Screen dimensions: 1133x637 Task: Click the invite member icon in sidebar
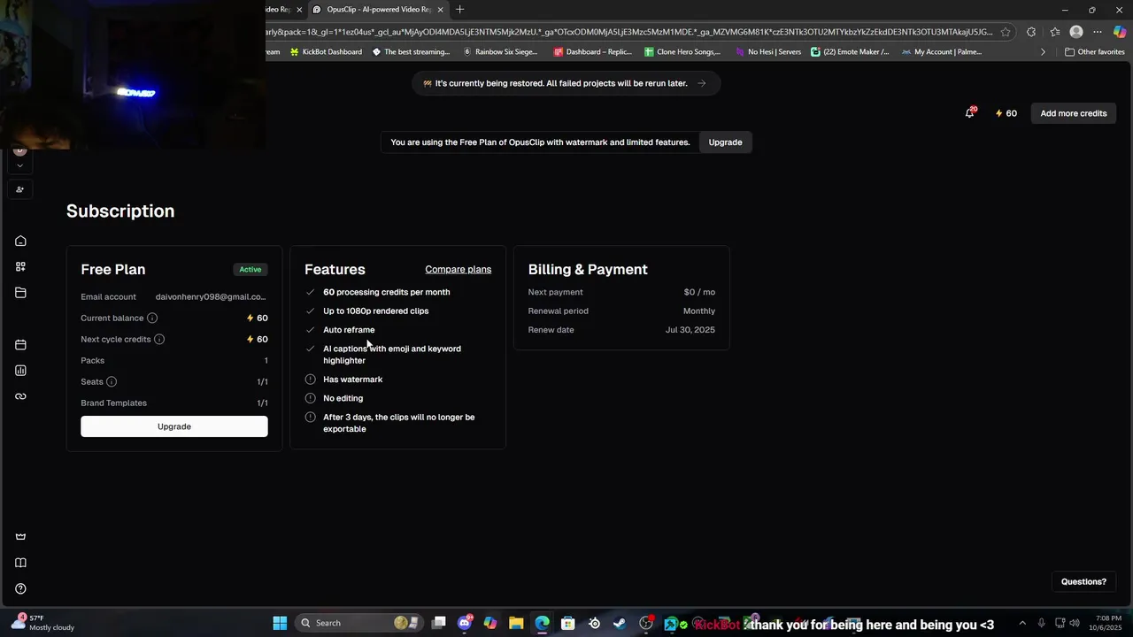[x=19, y=189]
